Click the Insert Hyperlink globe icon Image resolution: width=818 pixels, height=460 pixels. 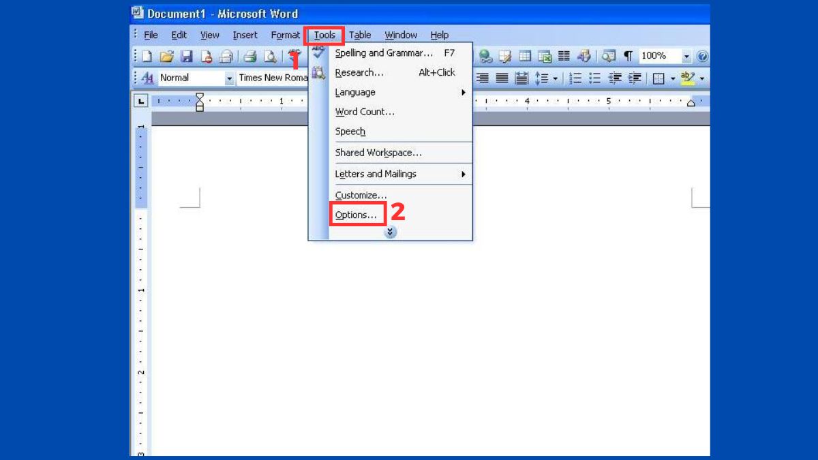485,56
